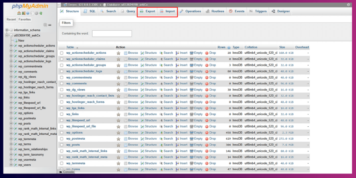
Task: Open wp_usermeta in the sidebar tree
Action: (27, 160)
